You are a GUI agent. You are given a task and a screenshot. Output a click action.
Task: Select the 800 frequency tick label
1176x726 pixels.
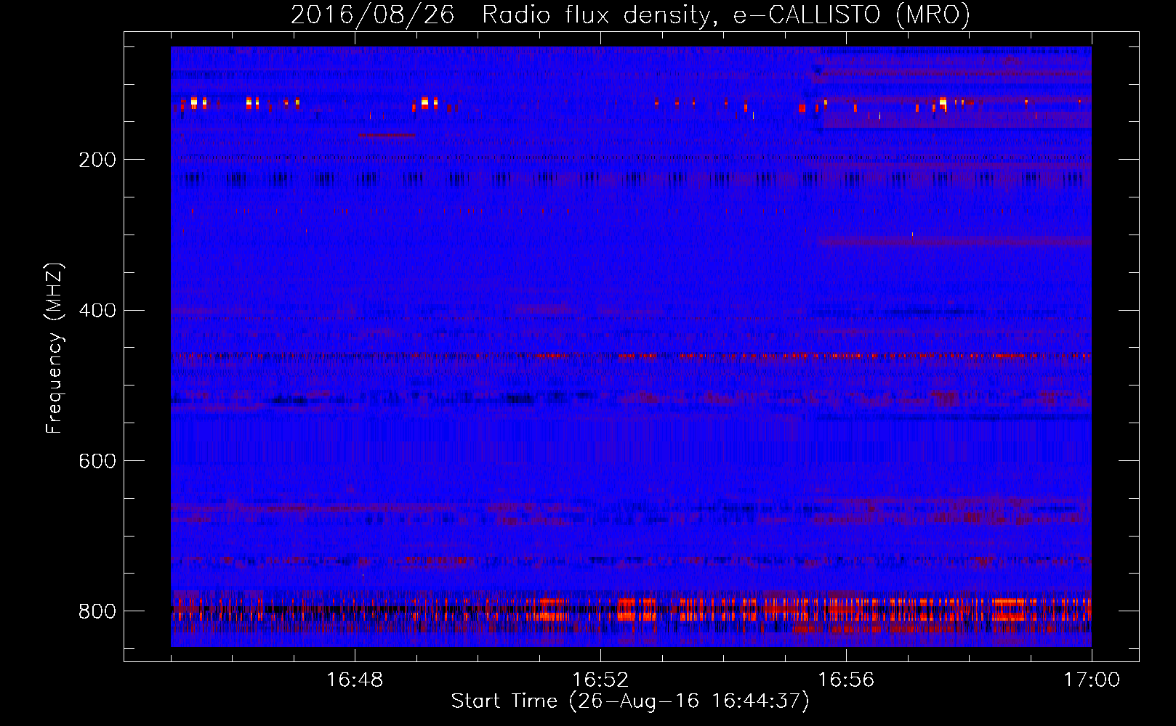tap(97, 611)
